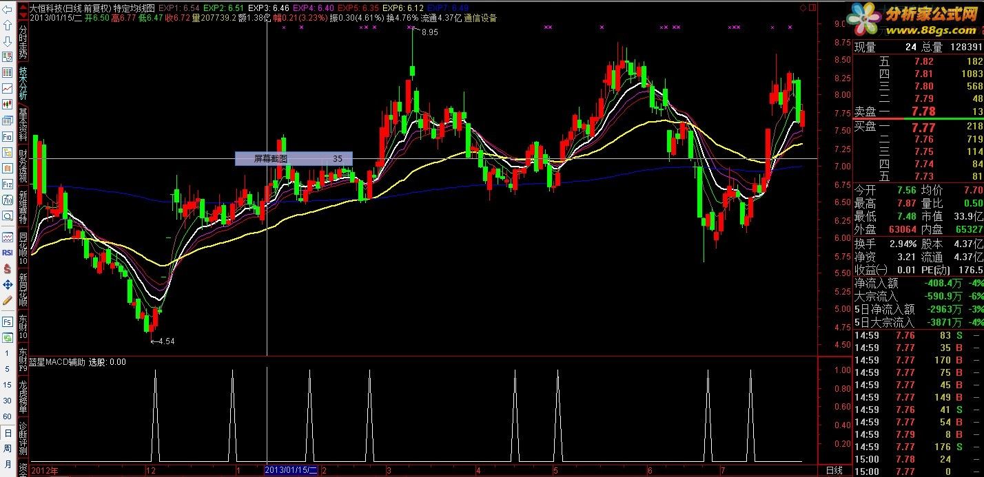The image size is (984, 477).
Task: Open the 诊断评测 vertical tab
Action: 23,438
